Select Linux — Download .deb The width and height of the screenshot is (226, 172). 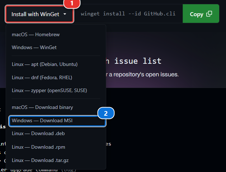(x=56, y=134)
